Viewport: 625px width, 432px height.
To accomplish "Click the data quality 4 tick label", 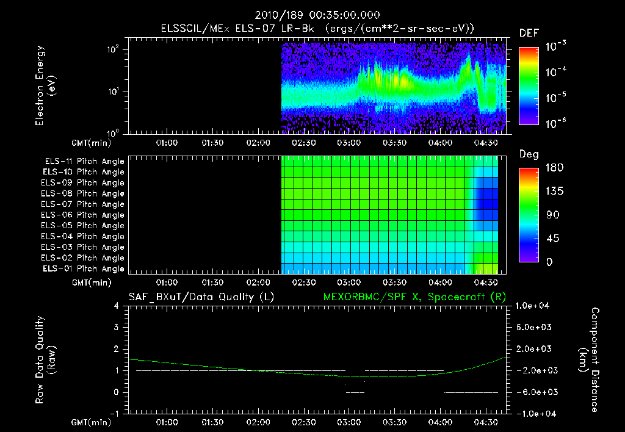I will tap(116, 306).
